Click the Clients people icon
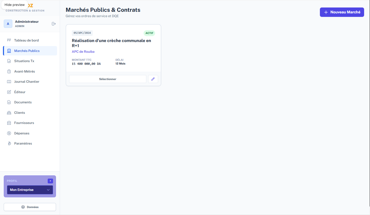 (x=9, y=113)
